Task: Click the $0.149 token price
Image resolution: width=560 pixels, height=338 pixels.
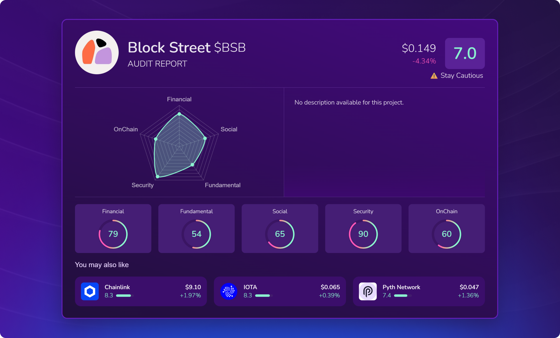Action: pyautogui.click(x=419, y=48)
